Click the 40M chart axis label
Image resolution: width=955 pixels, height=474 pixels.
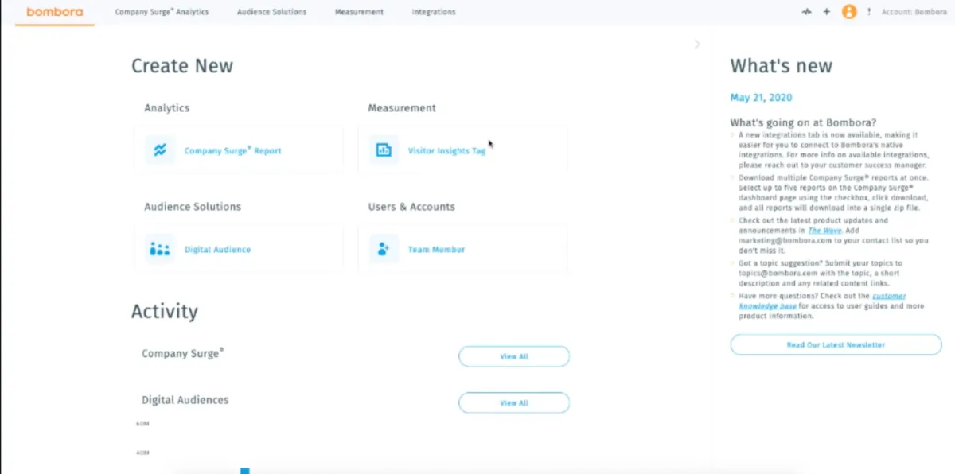(x=142, y=453)
